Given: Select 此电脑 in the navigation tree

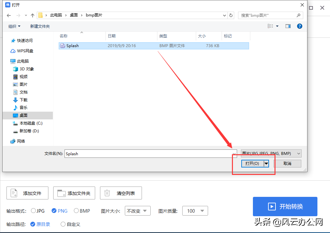Looking at the screenshot, I should point(19,61).
